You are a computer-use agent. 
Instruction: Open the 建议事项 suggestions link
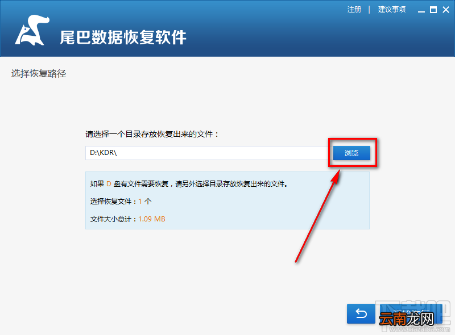click(392, 10)
